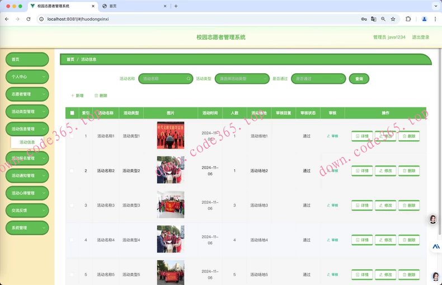Open the 是否通过 dropdown filter
The image size is (442, 285).
[318, 79]
